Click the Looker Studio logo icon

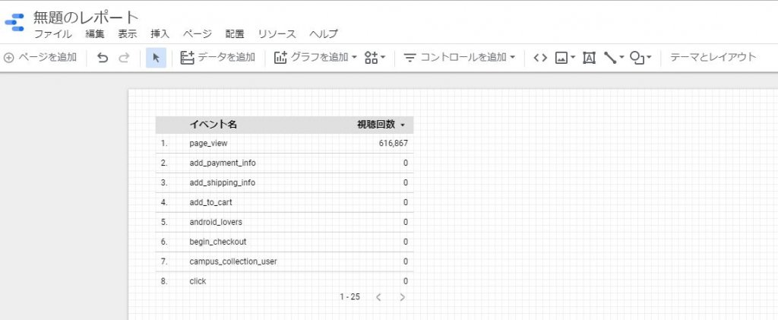pos(14,22)
